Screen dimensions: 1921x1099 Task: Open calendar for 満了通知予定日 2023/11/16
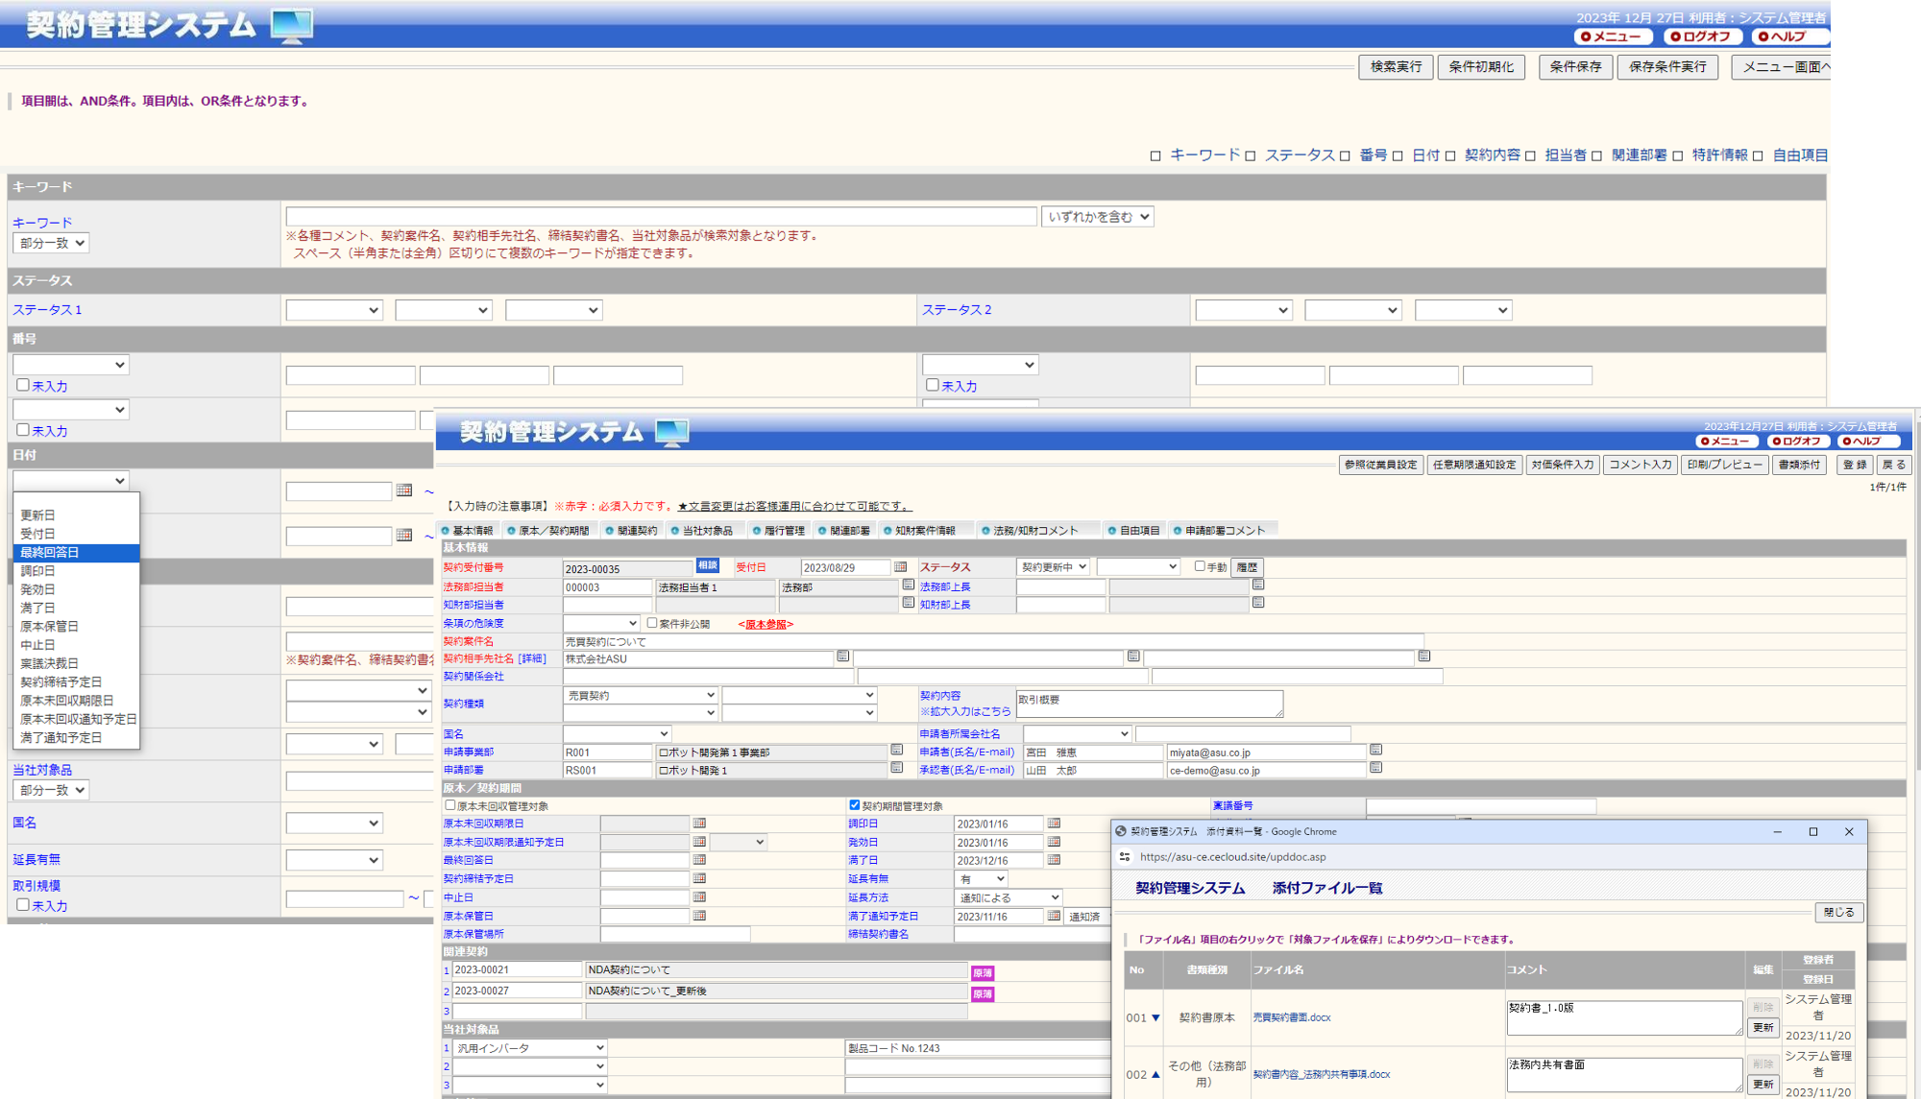(1054, 916)
